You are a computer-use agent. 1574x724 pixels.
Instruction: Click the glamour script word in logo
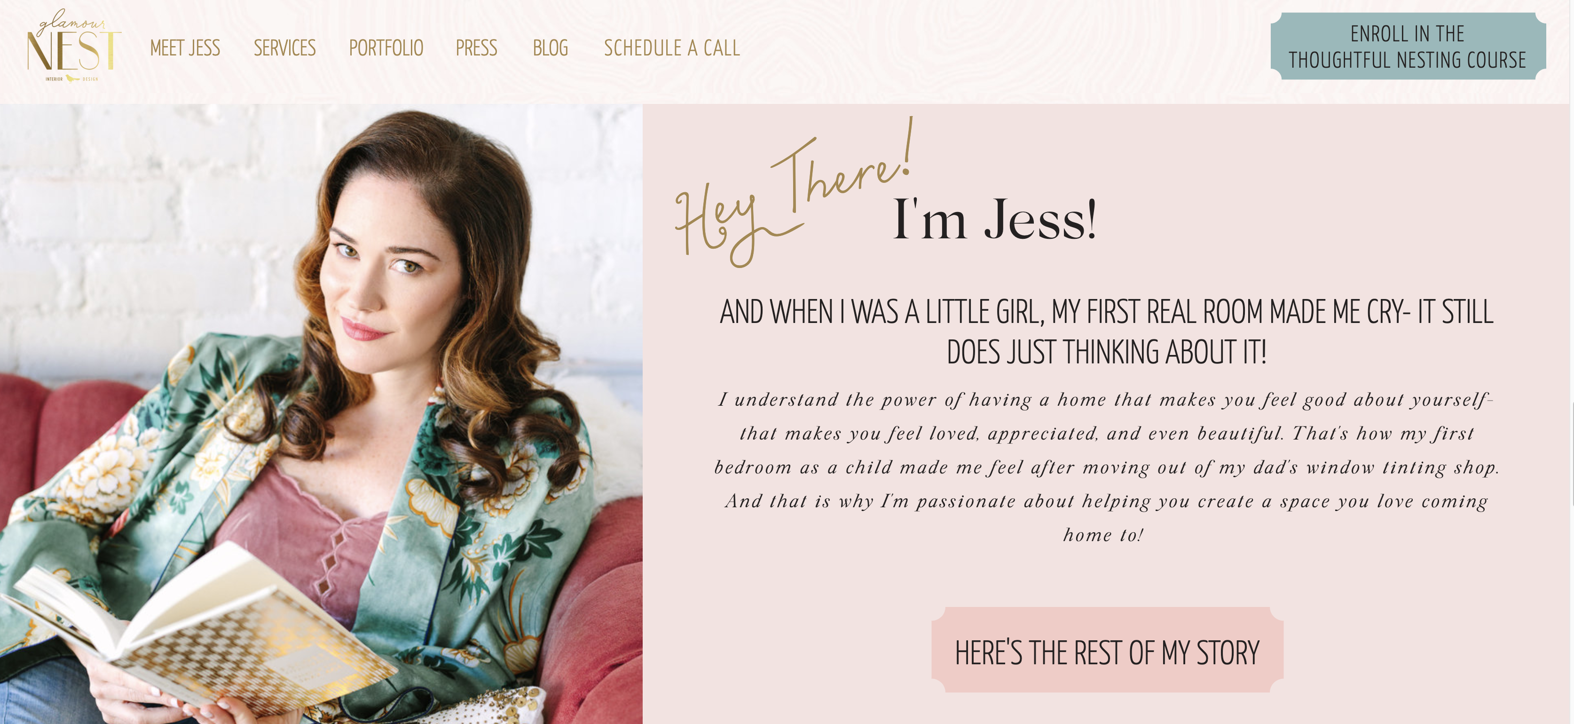(72, 23)
